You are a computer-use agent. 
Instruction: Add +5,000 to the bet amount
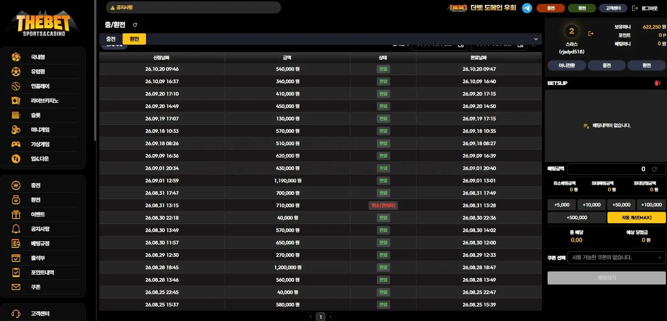tap(562, 205)
